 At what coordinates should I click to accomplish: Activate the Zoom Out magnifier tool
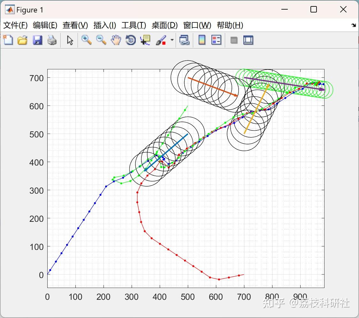click(x=101, y=40)
